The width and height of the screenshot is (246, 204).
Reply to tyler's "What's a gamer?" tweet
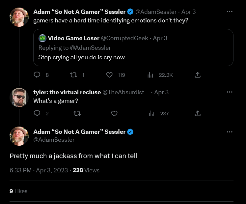coord(37,113)
